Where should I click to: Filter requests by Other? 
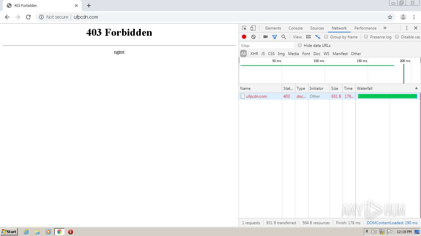pyautogui.click(x=356, y=54)
